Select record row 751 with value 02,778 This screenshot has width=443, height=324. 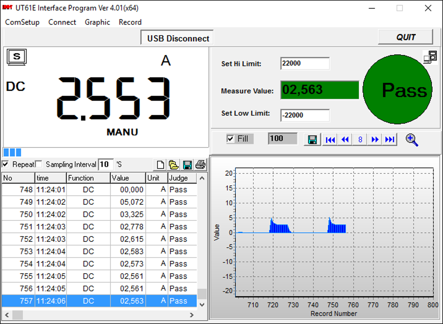coord(99,227)
